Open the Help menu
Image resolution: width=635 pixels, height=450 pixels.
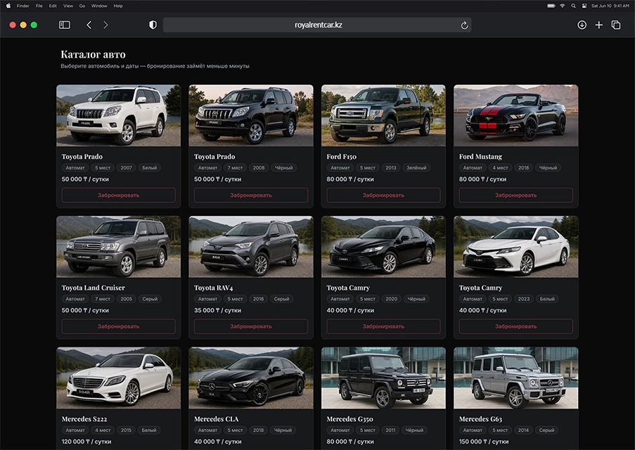118,6
